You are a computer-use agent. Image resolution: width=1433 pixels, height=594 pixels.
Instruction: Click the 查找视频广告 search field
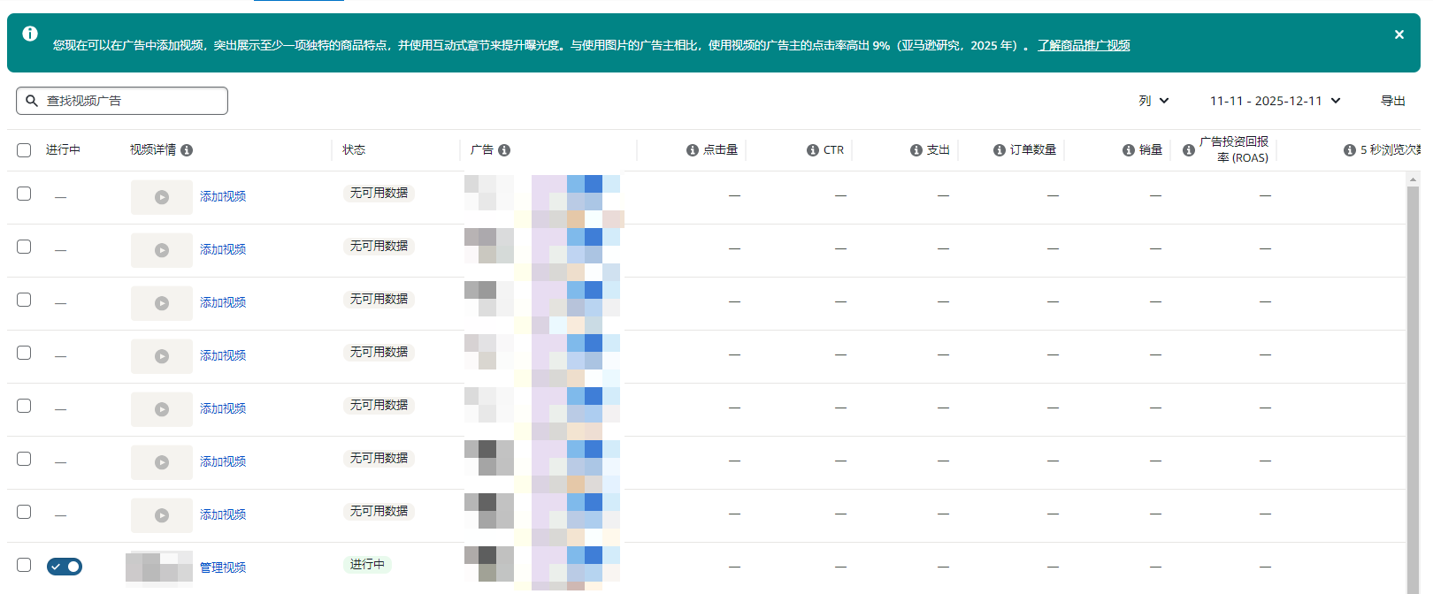tap(122, 101)
